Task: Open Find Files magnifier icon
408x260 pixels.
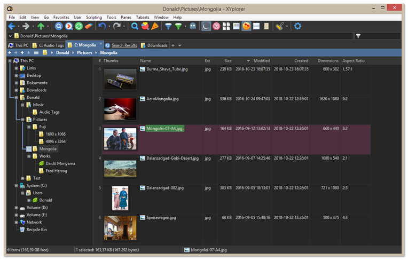Action: click(x=135, y=26)
